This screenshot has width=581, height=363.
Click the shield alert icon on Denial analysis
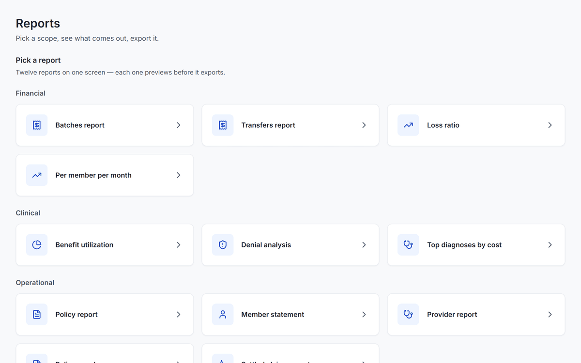223,245
